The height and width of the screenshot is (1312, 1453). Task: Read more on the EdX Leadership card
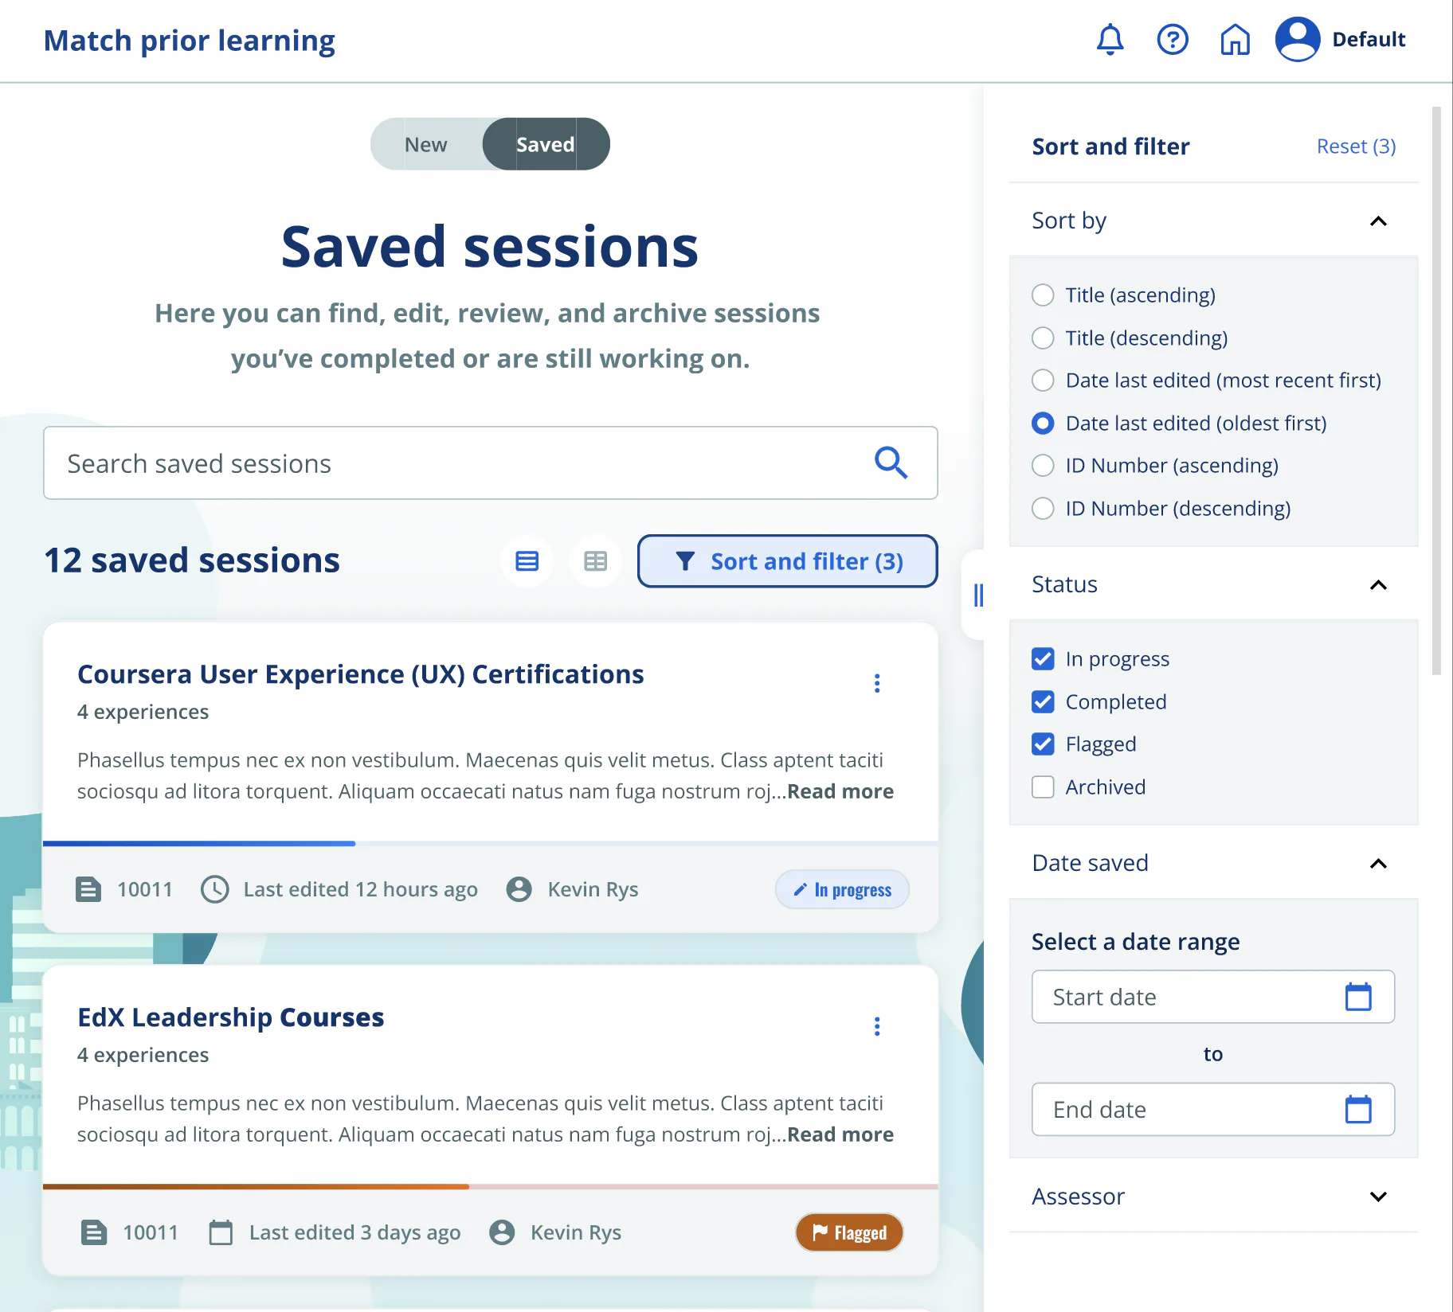[840, 1134]
